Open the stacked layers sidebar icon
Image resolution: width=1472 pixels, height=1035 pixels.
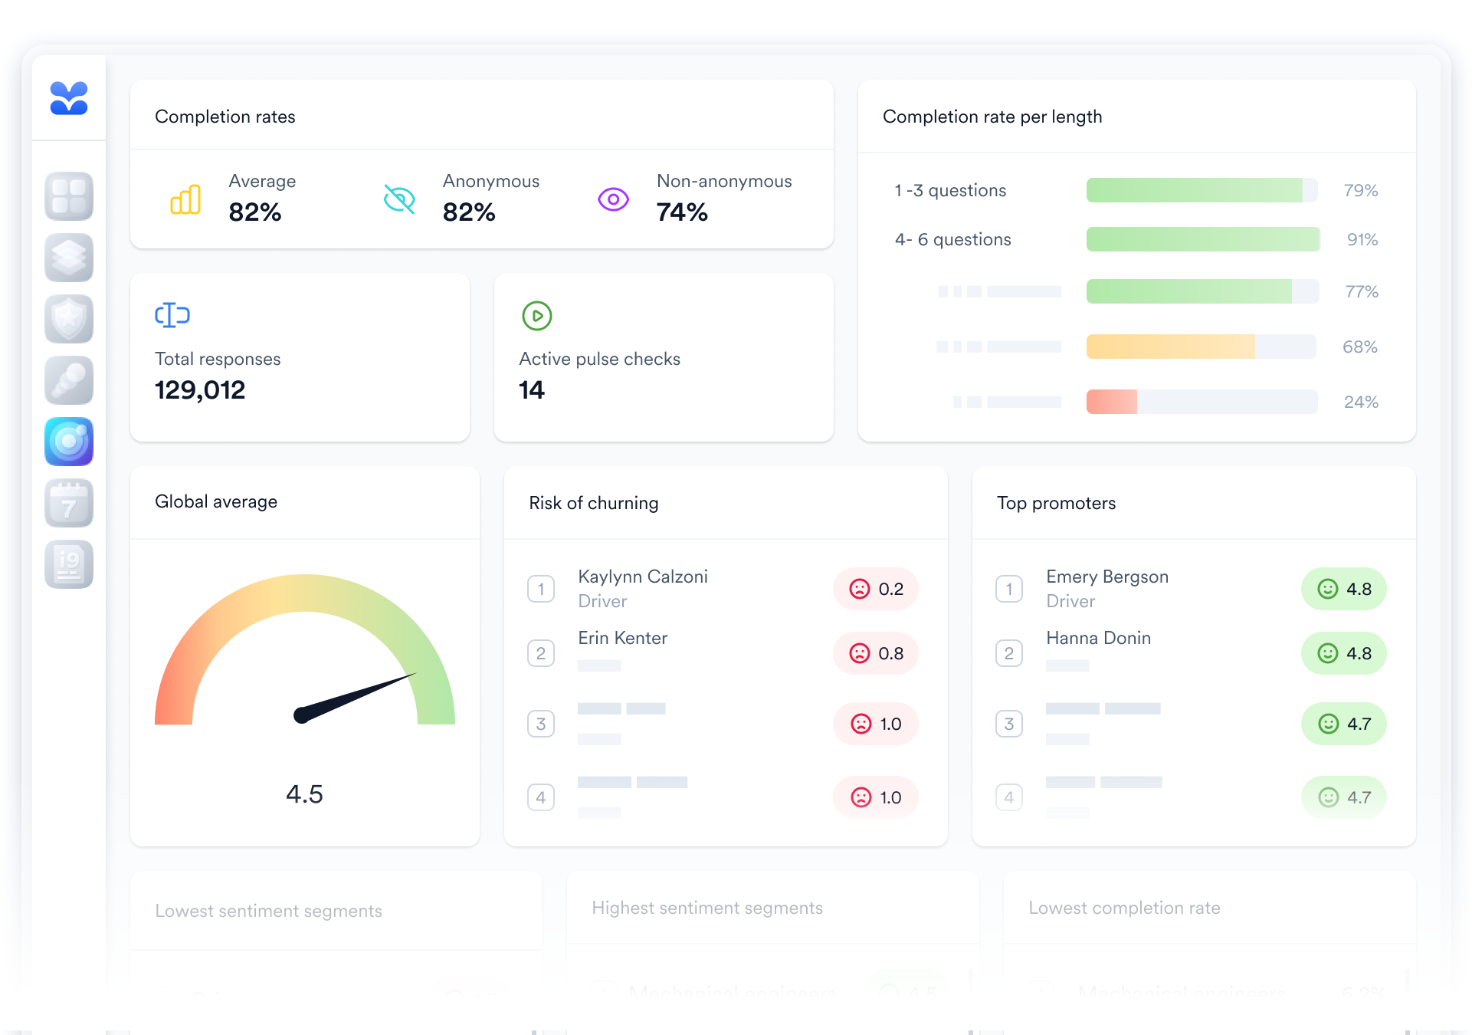pos(69,258)
